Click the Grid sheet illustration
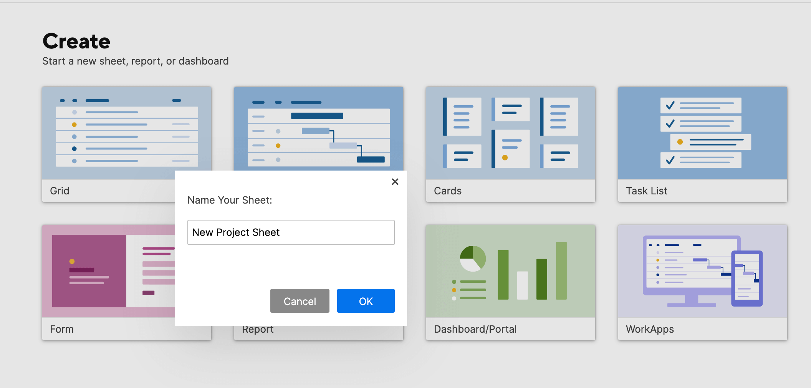This screenshot has width=811, height=388. (x=127, y=133)
